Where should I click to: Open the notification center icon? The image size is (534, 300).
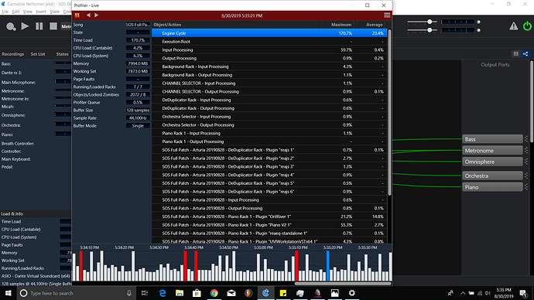click(523, 293)
